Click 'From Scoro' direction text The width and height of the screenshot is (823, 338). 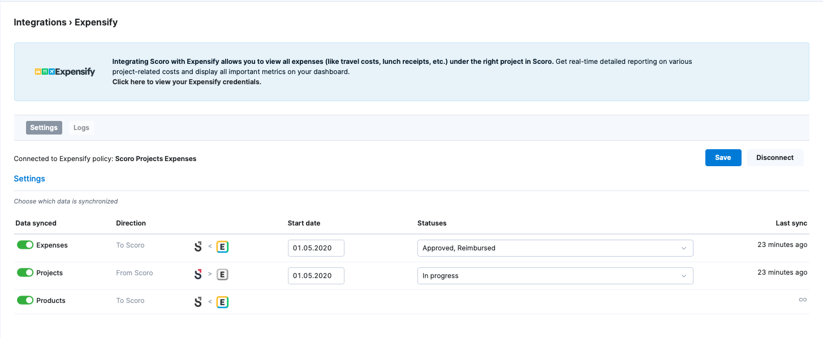pos(135,273)
